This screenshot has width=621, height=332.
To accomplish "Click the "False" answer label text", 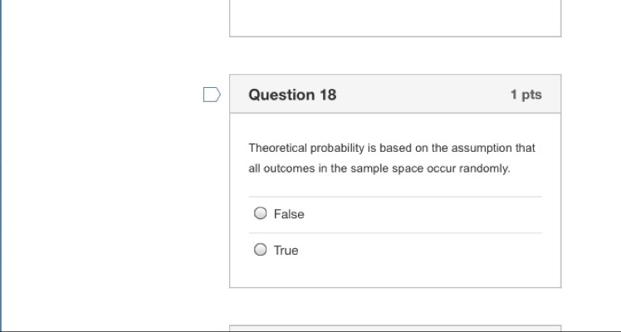I will 289,214.
